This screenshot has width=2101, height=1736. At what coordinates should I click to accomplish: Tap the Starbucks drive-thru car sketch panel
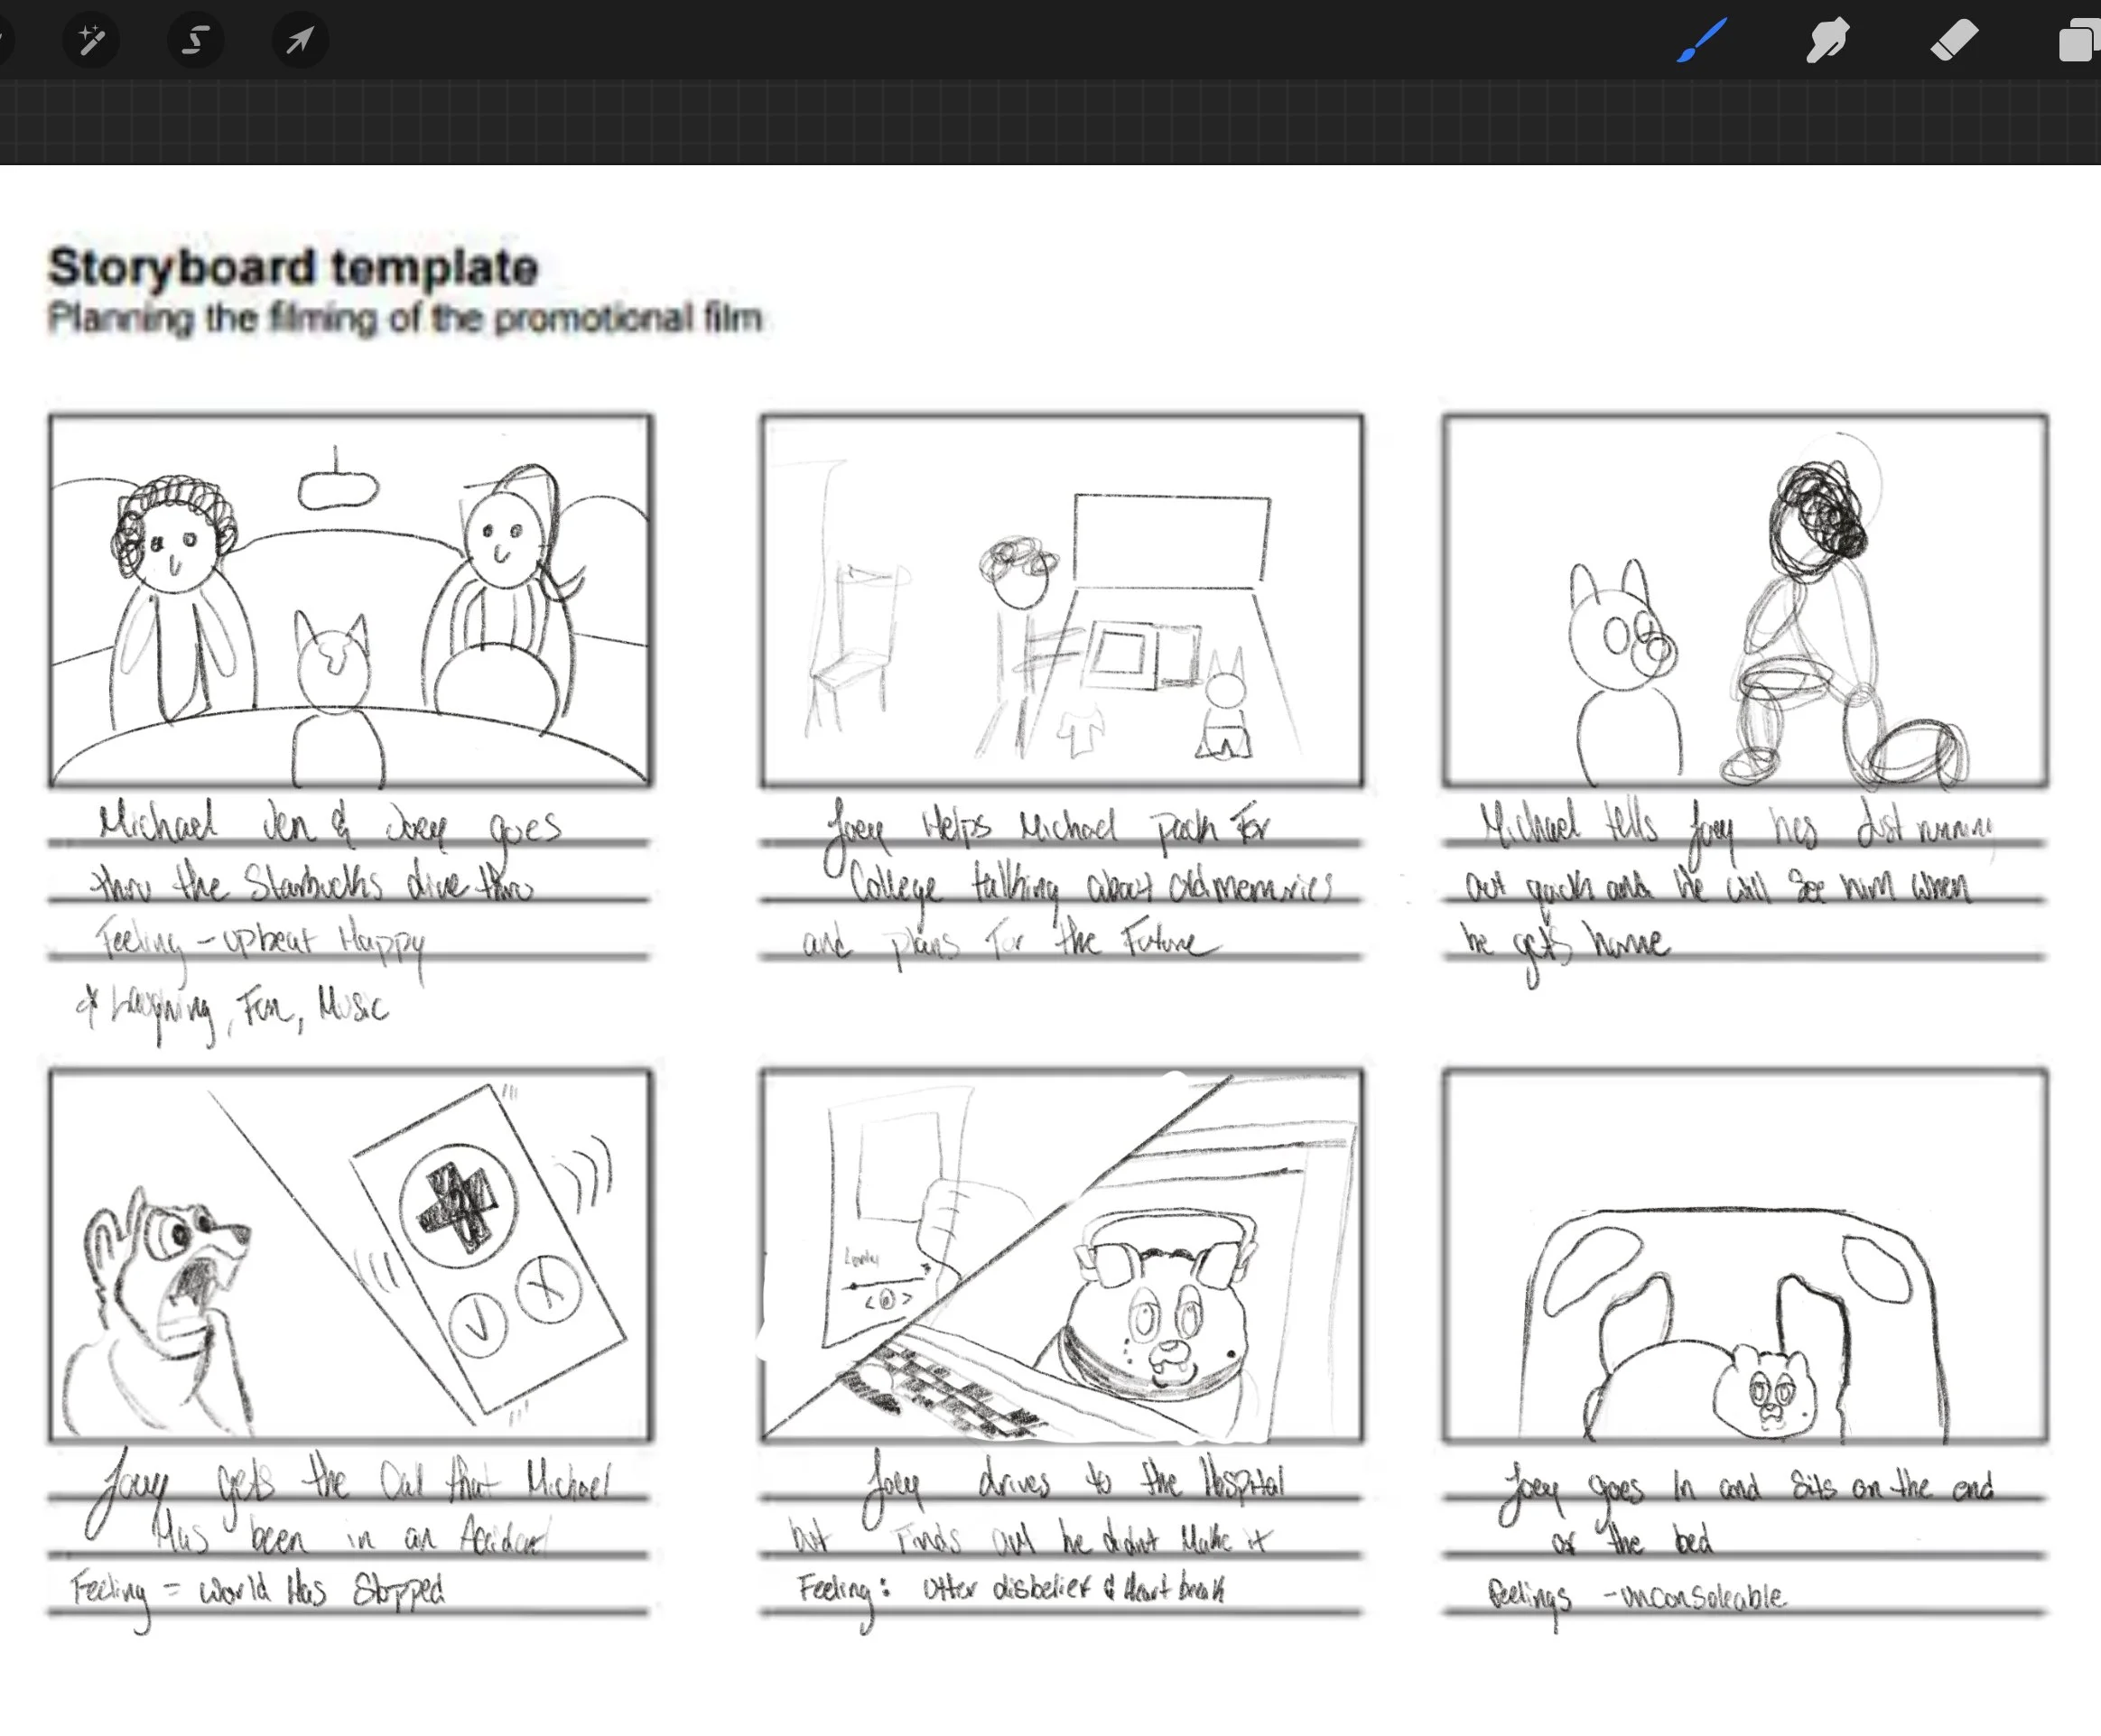click(x=350, y=600)
